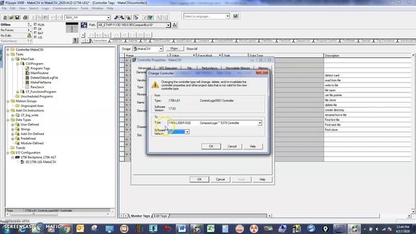This screenshot has height=234, width=416.
Task: Confirm Change Controller dialog with OK
Action: coord(211,146)
